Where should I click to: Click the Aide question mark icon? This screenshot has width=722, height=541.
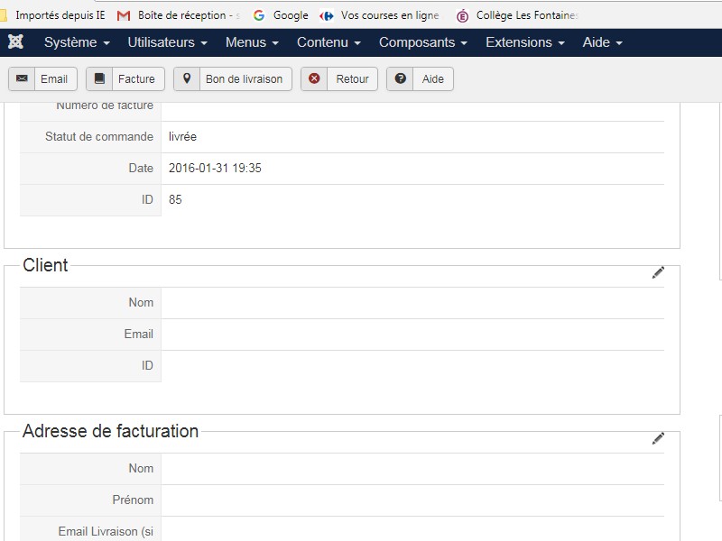[x=400, y=78]
